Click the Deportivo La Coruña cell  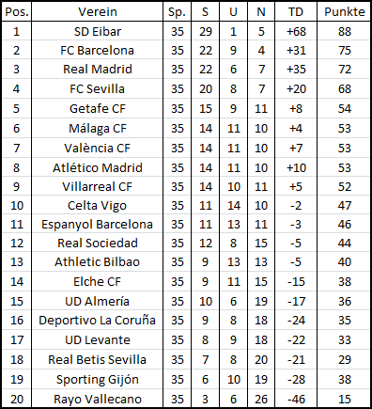[x=98, y=320]
